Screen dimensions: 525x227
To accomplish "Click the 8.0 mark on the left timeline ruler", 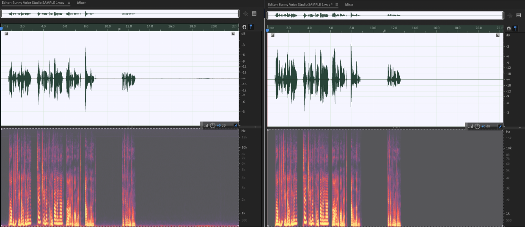I will coord(86,27).
